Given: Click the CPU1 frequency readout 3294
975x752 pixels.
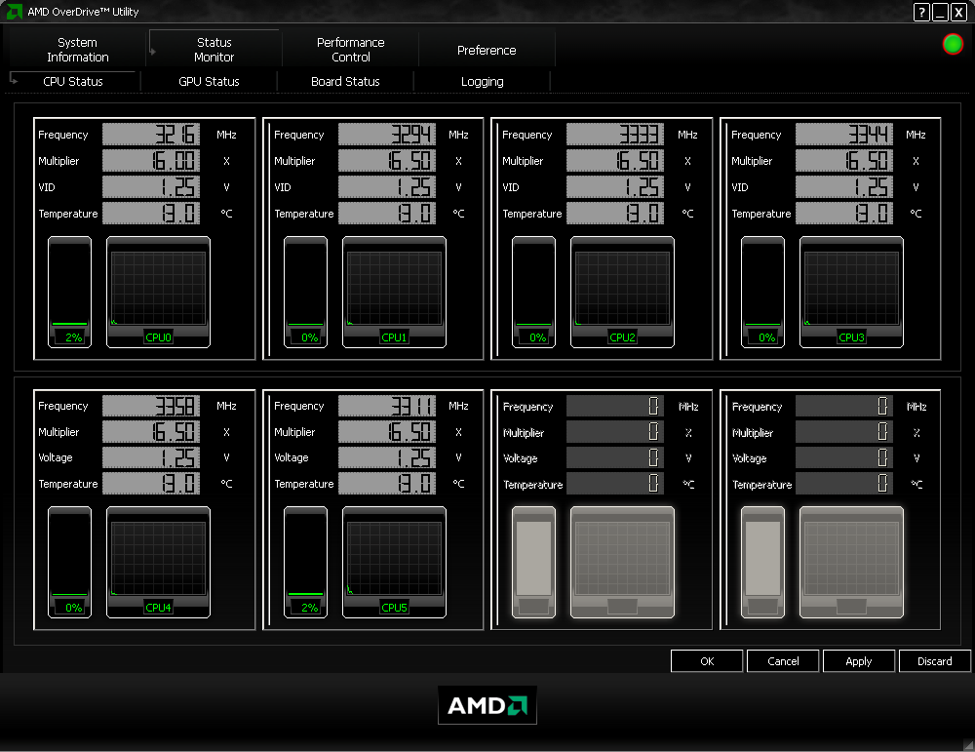Looking at the screenshot, I should tap(387, 135).
